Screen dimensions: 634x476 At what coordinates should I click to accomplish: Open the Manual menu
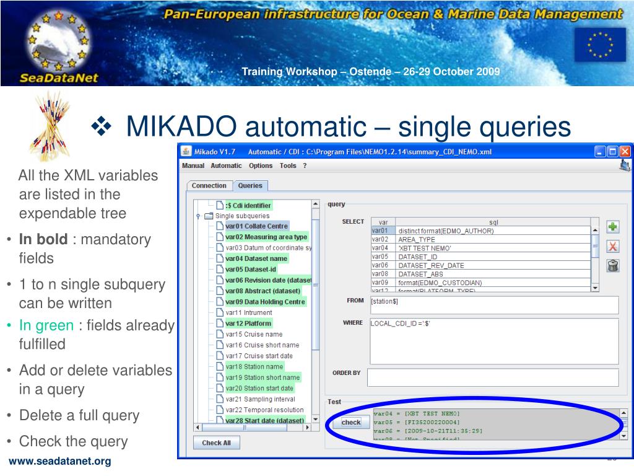(193, 165)
